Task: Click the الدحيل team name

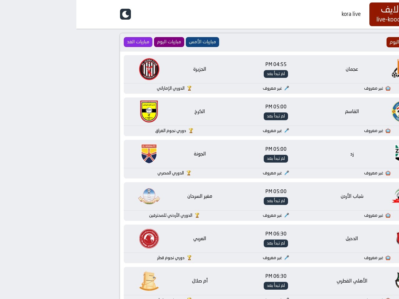Action: 352,239
